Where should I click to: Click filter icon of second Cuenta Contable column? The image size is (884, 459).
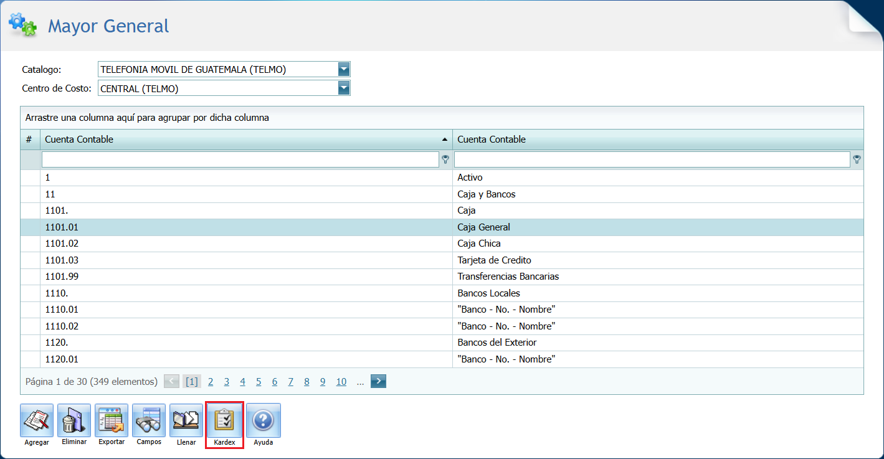pyautogui.click(x=857, y=159)
